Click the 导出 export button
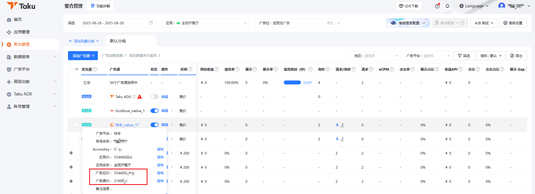This screenshot has width=535, height=194. [x=517, y=56]
